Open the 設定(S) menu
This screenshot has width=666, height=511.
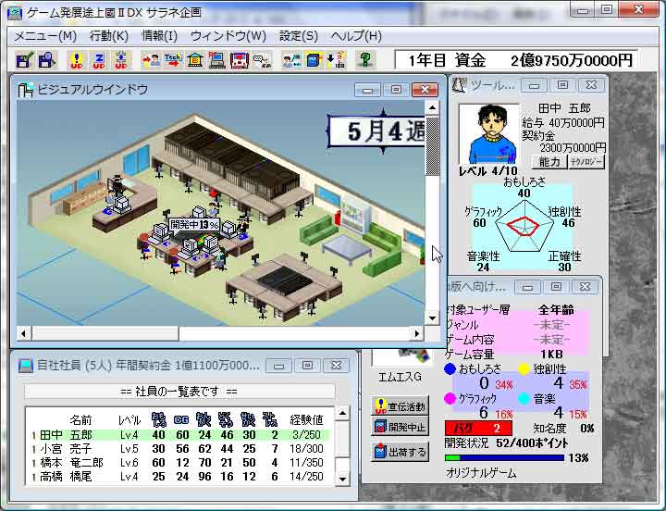298,36
